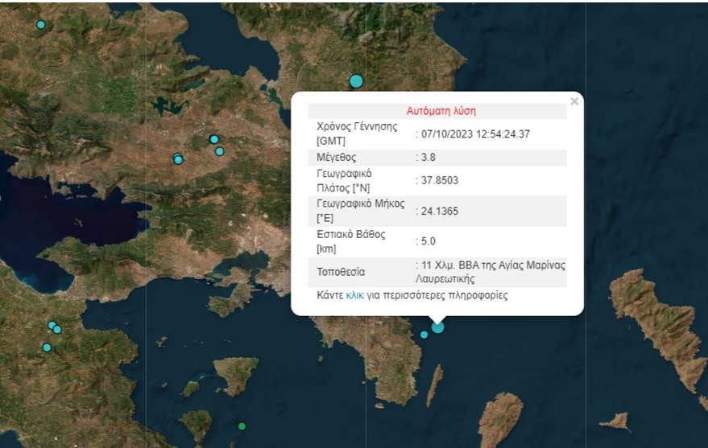Select the right marker of the southwest marker pair

[x=57, y=330]
